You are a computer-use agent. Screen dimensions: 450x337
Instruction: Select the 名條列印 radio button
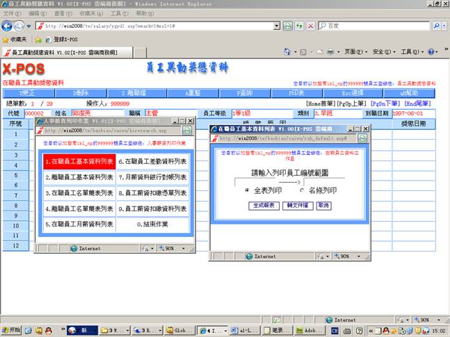pos(302,190)
